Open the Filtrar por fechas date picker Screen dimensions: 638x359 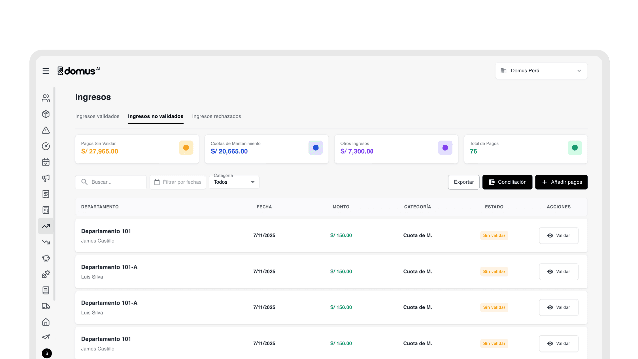178,182
